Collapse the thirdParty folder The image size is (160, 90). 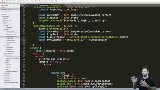(x=4, y=55)
